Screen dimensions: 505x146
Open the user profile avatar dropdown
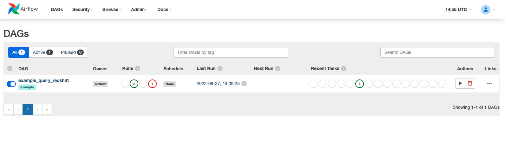pos(488,10)
